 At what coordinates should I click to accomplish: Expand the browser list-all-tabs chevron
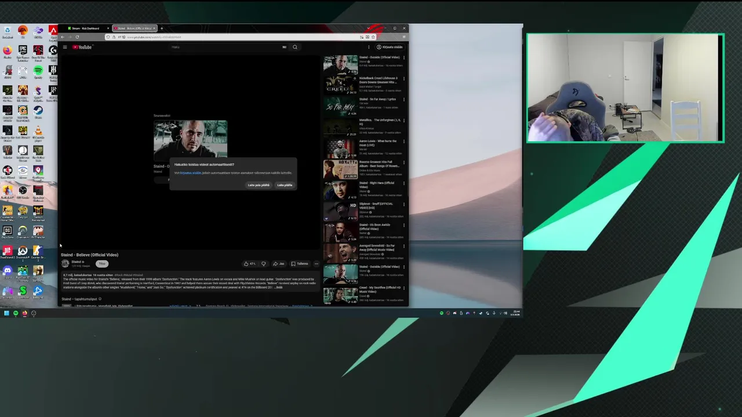coord(369,28)
